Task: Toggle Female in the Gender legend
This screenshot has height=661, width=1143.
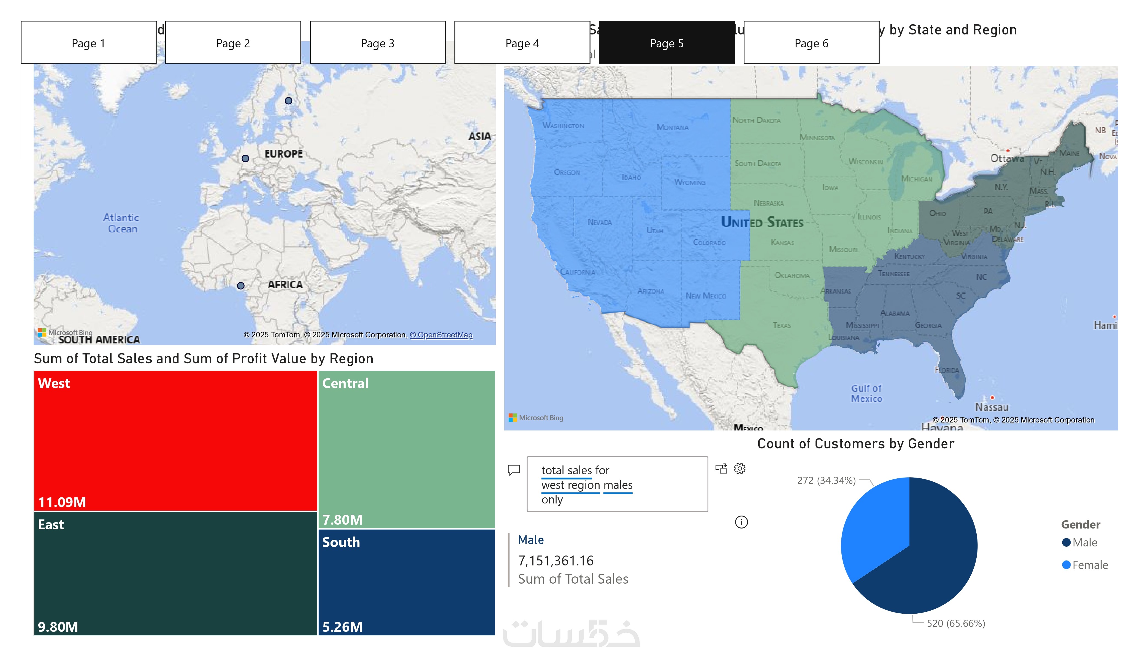Action: pos(1089,565)
